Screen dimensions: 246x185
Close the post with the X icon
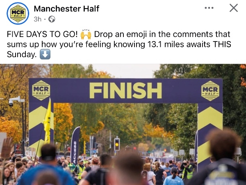pos(234,8)
